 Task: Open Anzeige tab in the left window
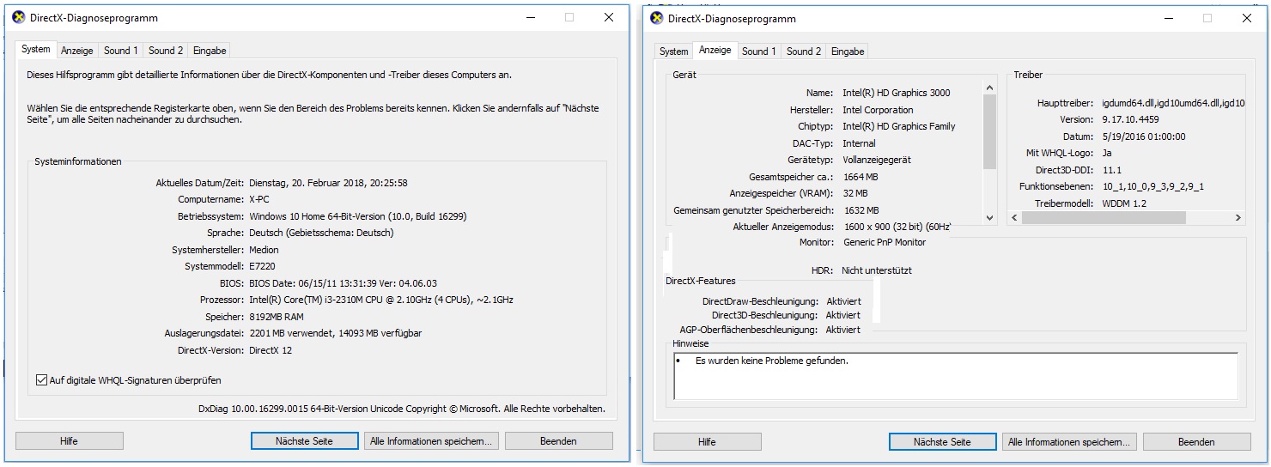(x=77, y=51)
